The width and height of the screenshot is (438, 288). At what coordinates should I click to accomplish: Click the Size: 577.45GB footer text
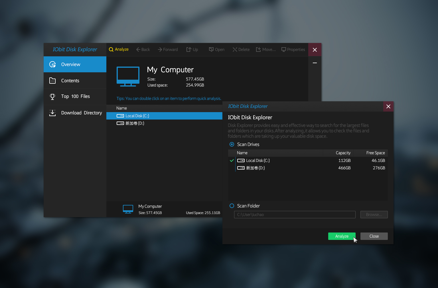(x=150, y=213)
